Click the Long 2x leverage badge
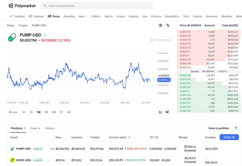Viewport: 242px width, 166px height. tap(38, 149)
